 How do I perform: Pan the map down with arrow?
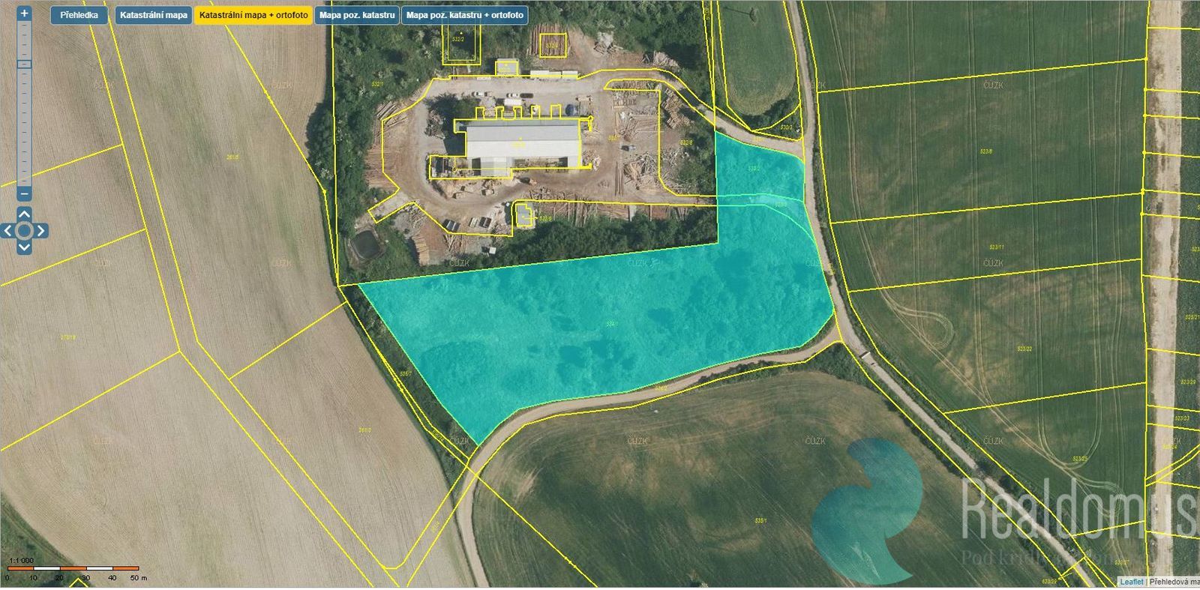[24, 247]
